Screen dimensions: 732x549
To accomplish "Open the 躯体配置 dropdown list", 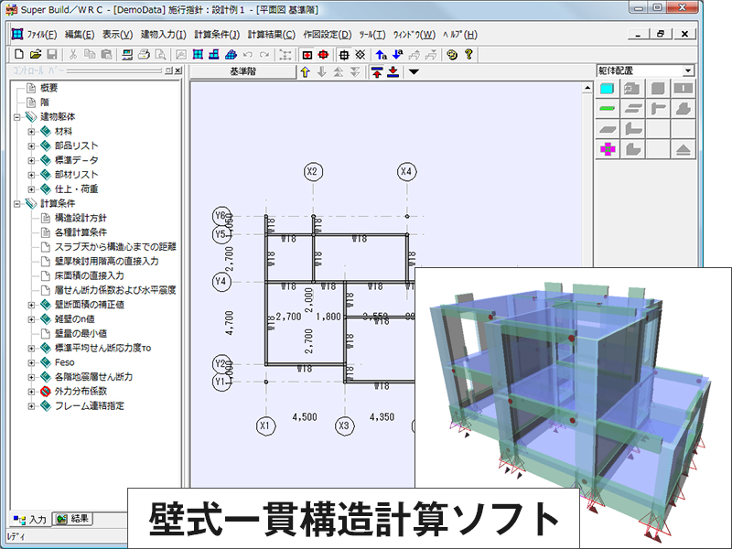I will tap(688, 70).
